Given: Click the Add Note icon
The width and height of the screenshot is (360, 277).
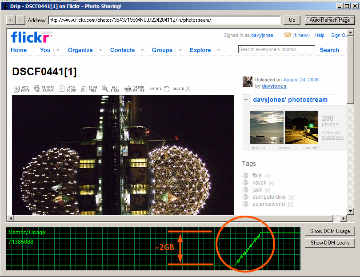Looking at the screenshot, I should click(x=16, y=89).
